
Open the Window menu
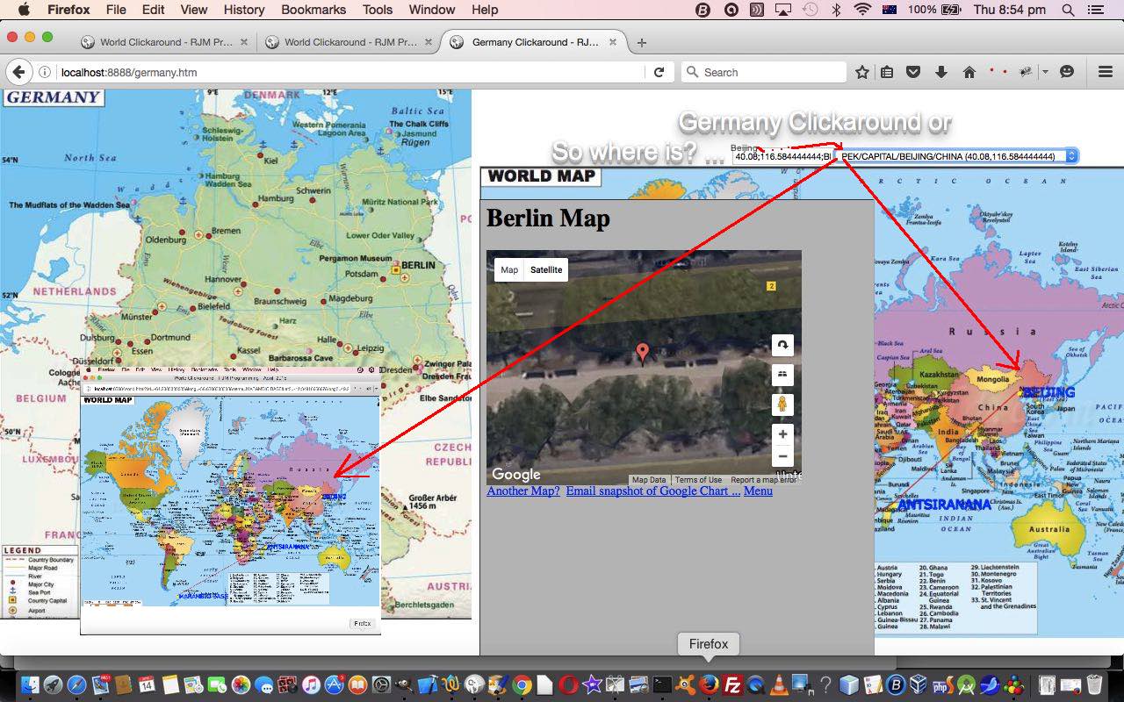click(432, 10)
